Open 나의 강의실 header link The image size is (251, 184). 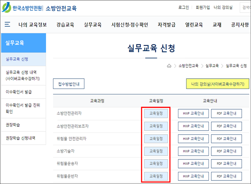click(x=223, y=7)
